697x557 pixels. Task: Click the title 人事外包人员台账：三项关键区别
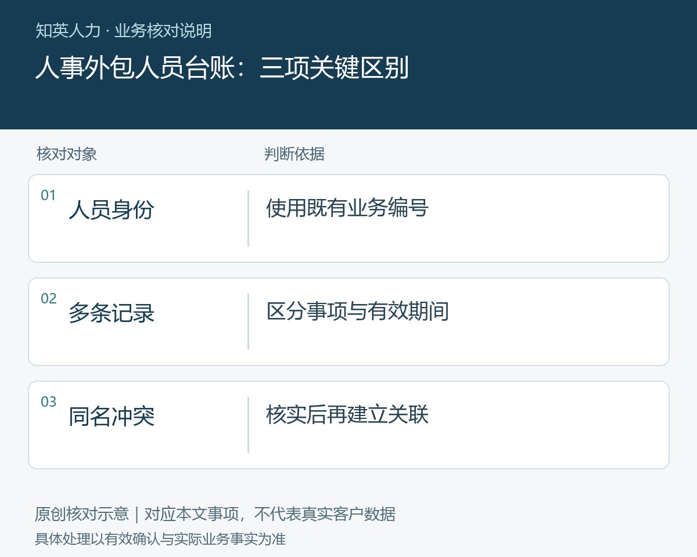click(222, 68)
